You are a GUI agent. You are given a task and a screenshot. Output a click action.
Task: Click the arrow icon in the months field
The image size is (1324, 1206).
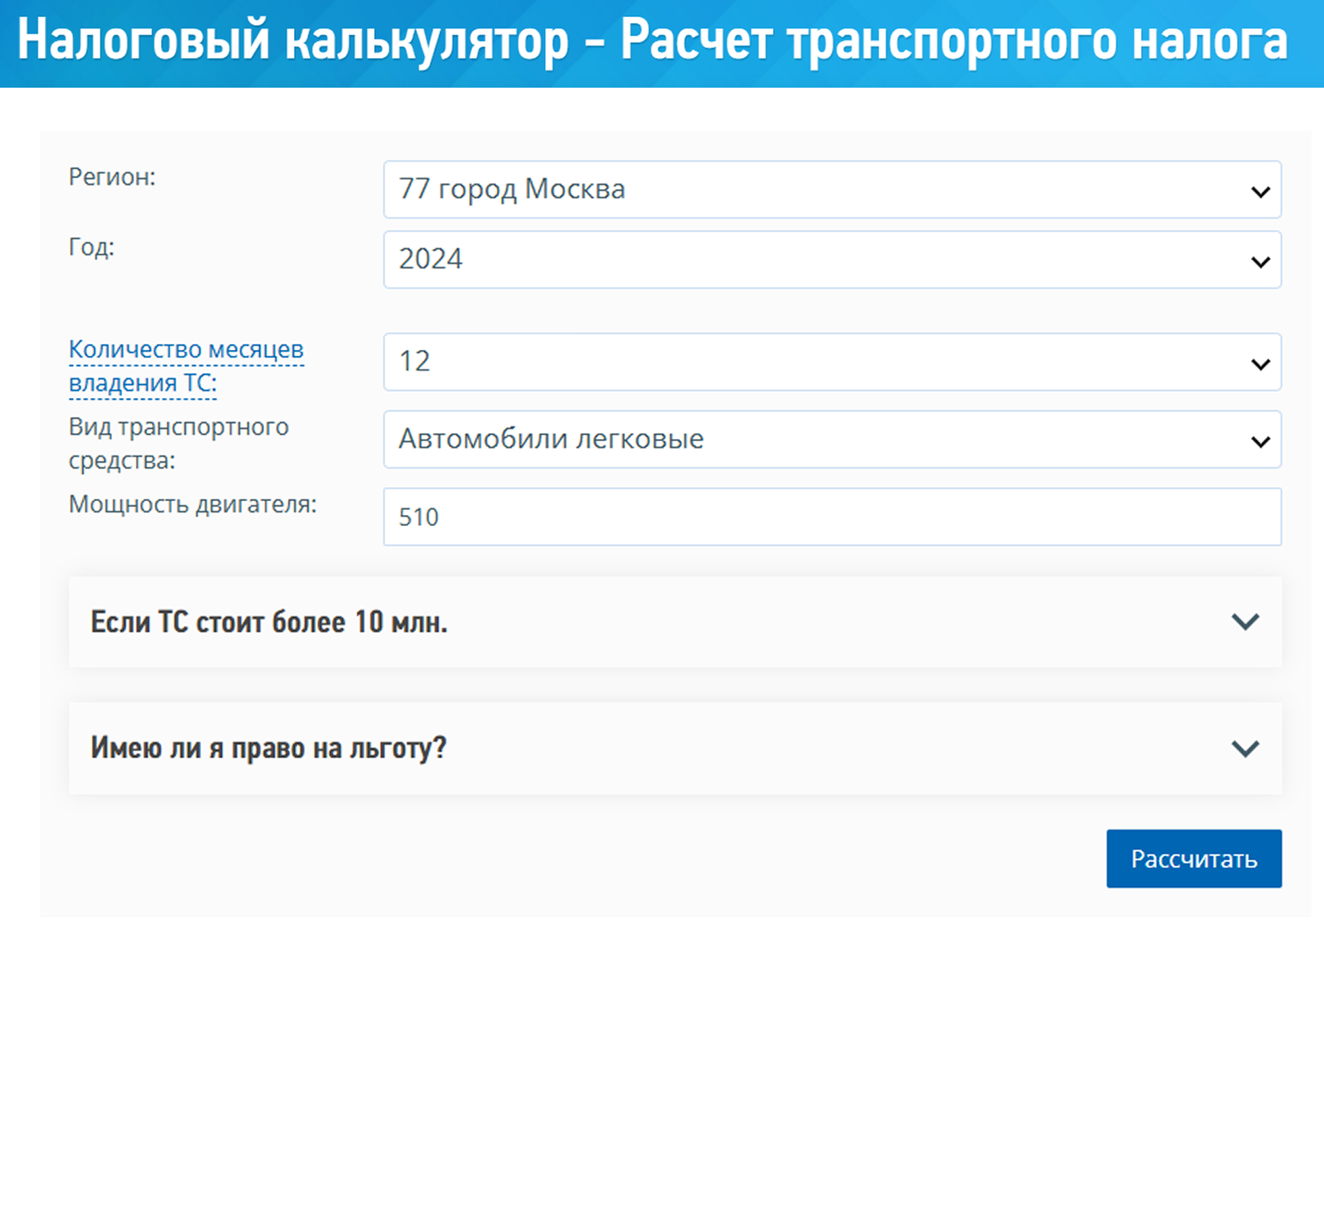1260,364
